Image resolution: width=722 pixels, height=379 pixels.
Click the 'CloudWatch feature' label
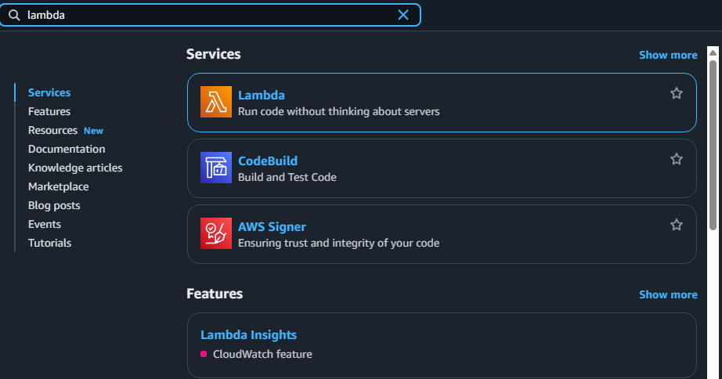coord(262,354)
